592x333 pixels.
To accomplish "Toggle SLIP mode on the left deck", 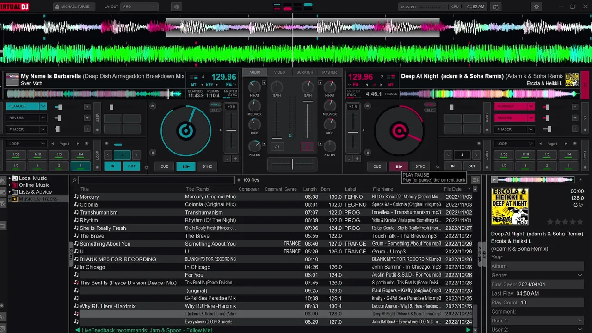I will point(215,110).
